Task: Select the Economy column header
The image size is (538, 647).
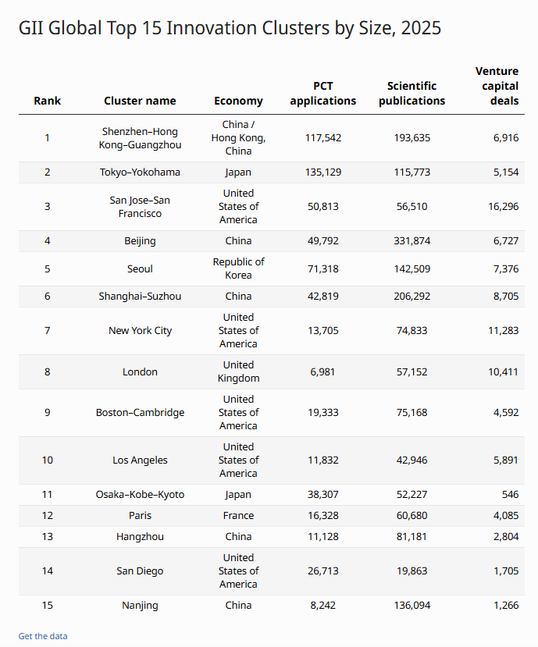Action: click(238, 101)
